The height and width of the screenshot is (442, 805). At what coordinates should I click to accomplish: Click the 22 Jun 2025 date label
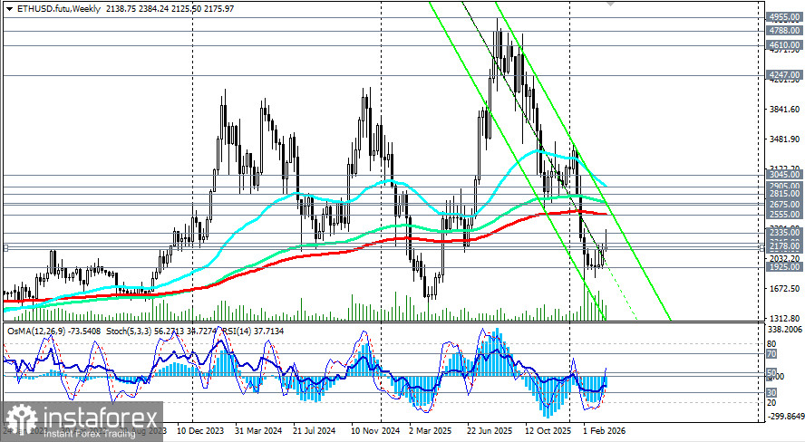pyautogui.click(x=490, y=431)
